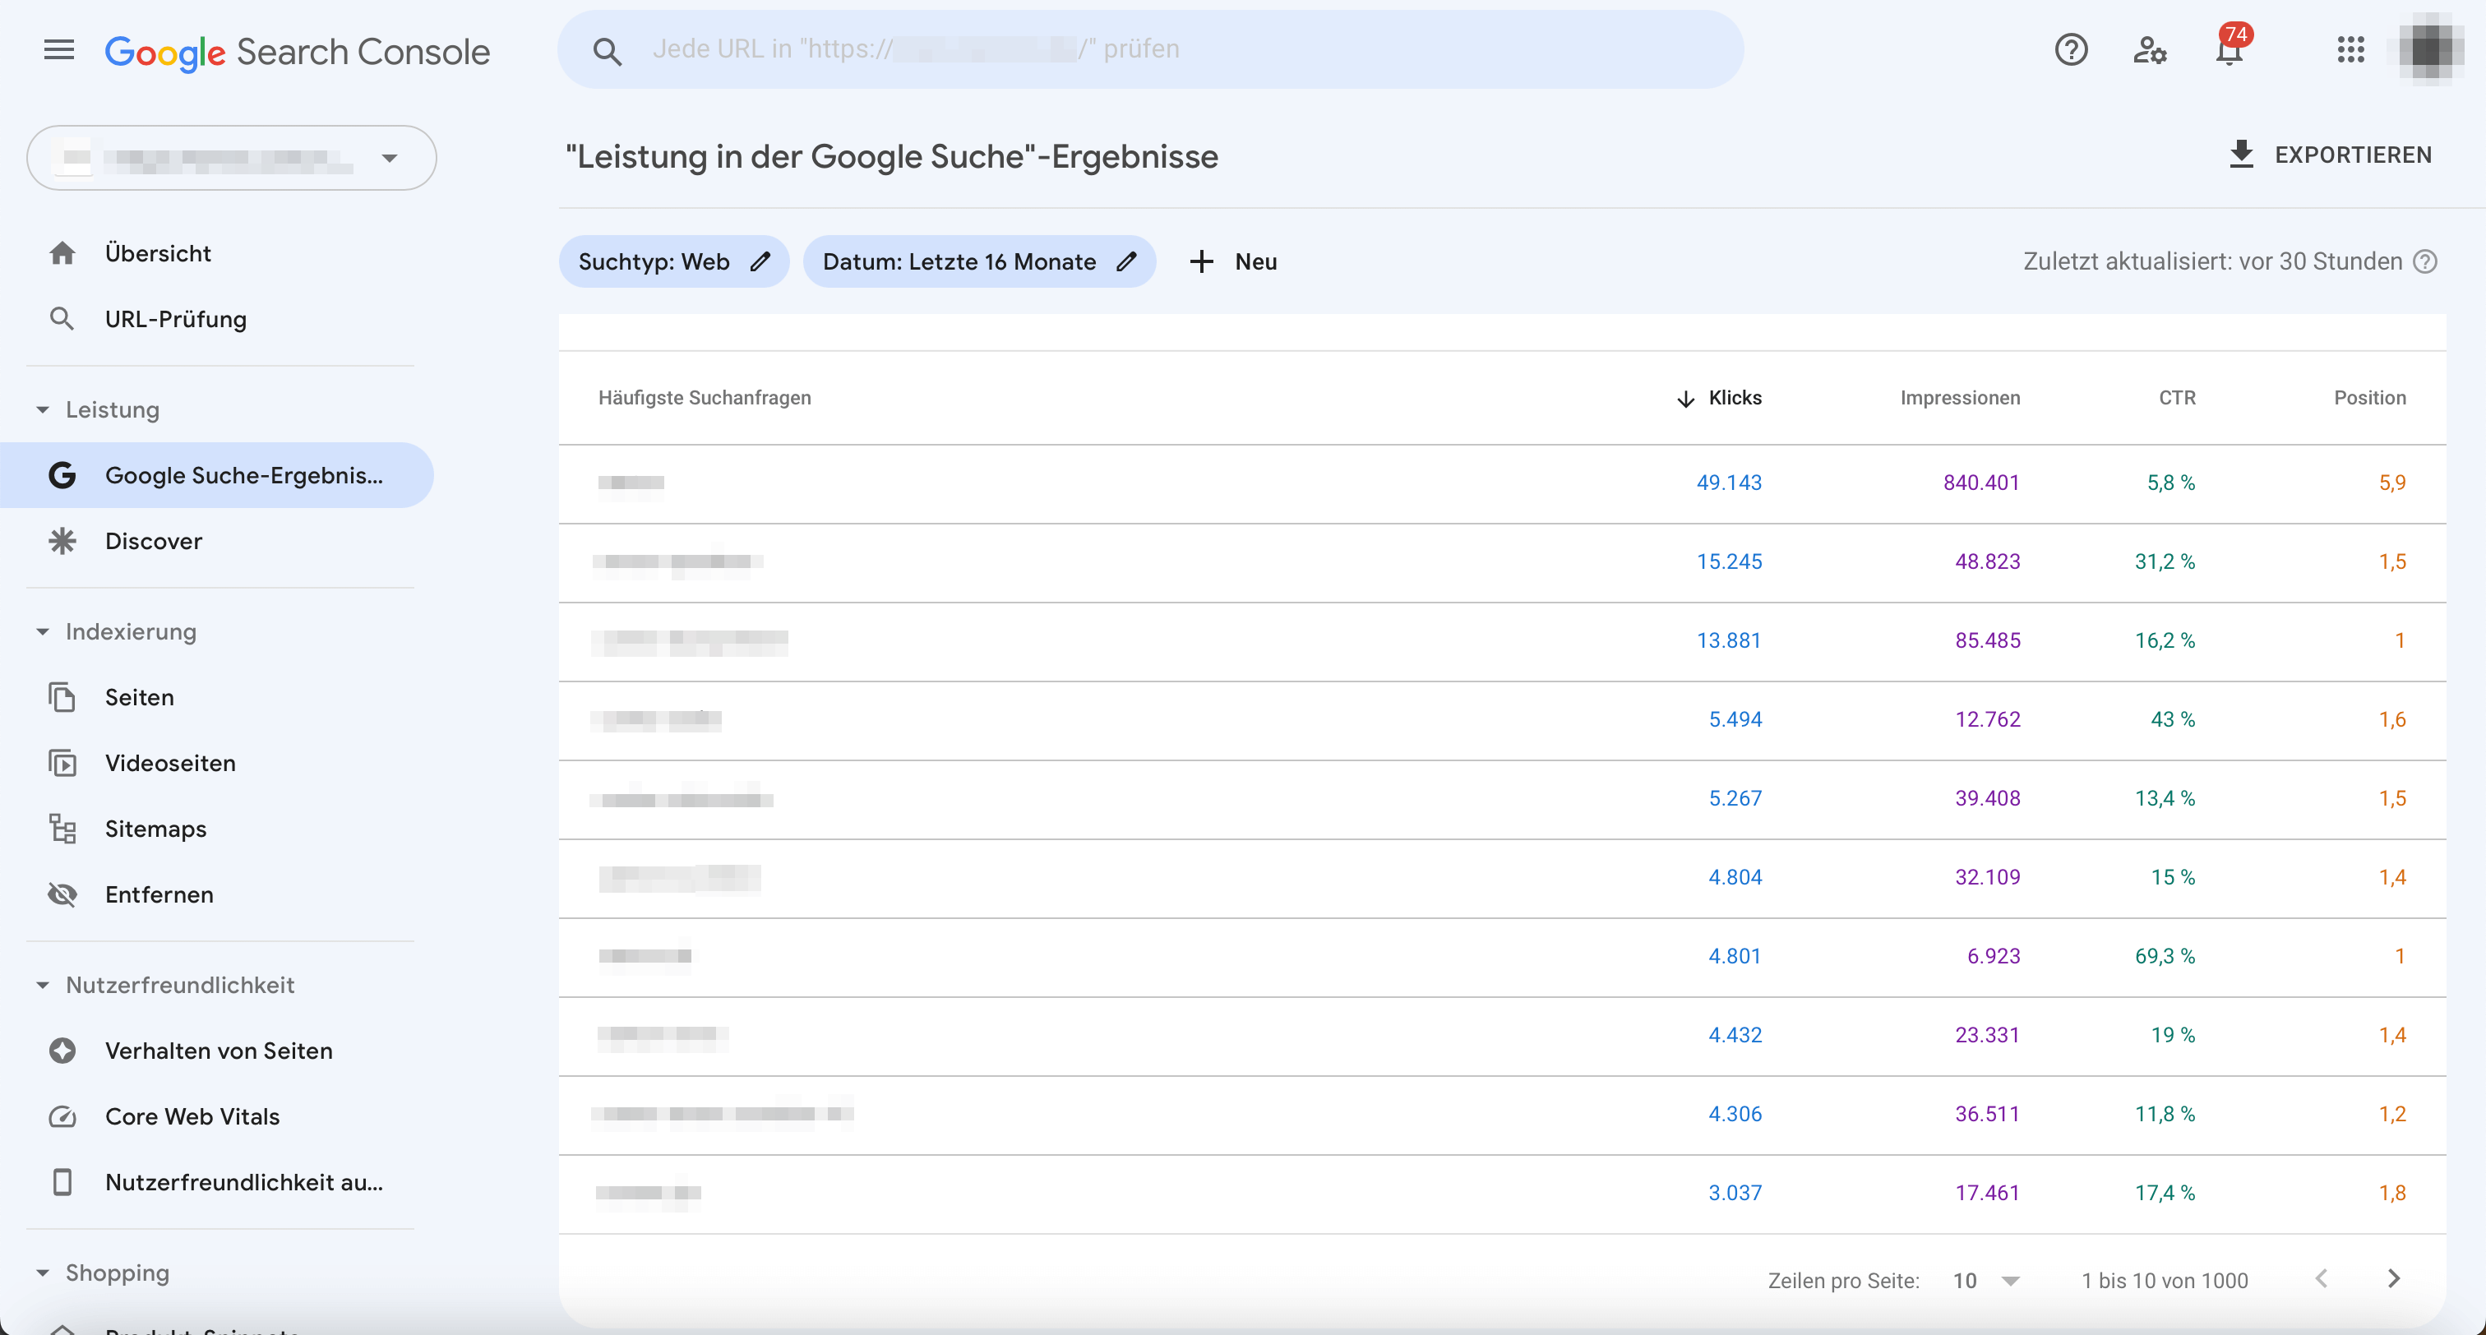The image size is (2486, 1335).
Task: Open URL-Prüfung menu item
Action: (x=176, y=319)
